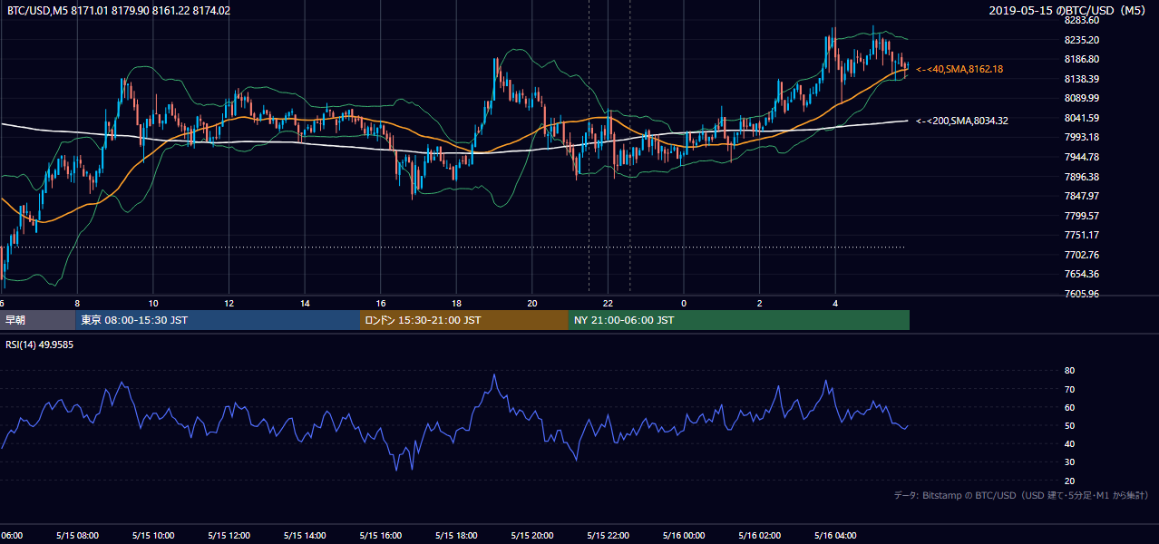Select the NY 21:00-06:00 JST session bar
The image size is (1159, 544).
coord(739,320)
